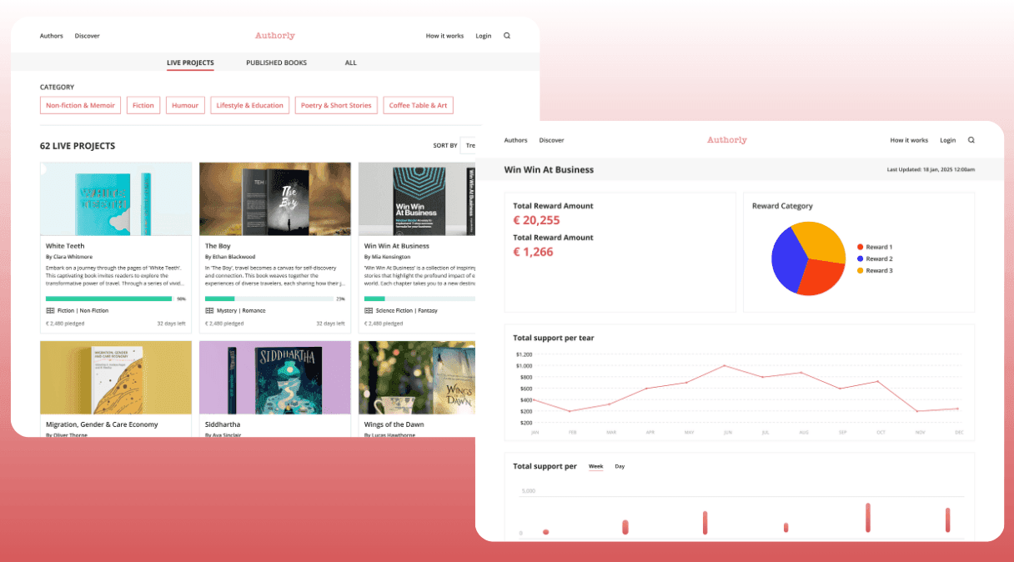Screen dimensions: 1014x562
Task: Click author name By Mia Kensington
Action: 388,257
